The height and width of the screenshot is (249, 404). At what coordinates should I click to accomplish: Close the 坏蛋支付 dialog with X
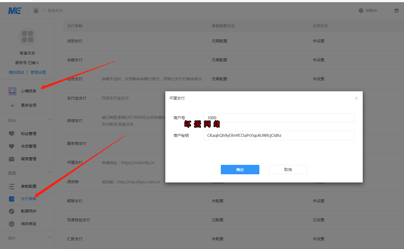tap(356, 98)
